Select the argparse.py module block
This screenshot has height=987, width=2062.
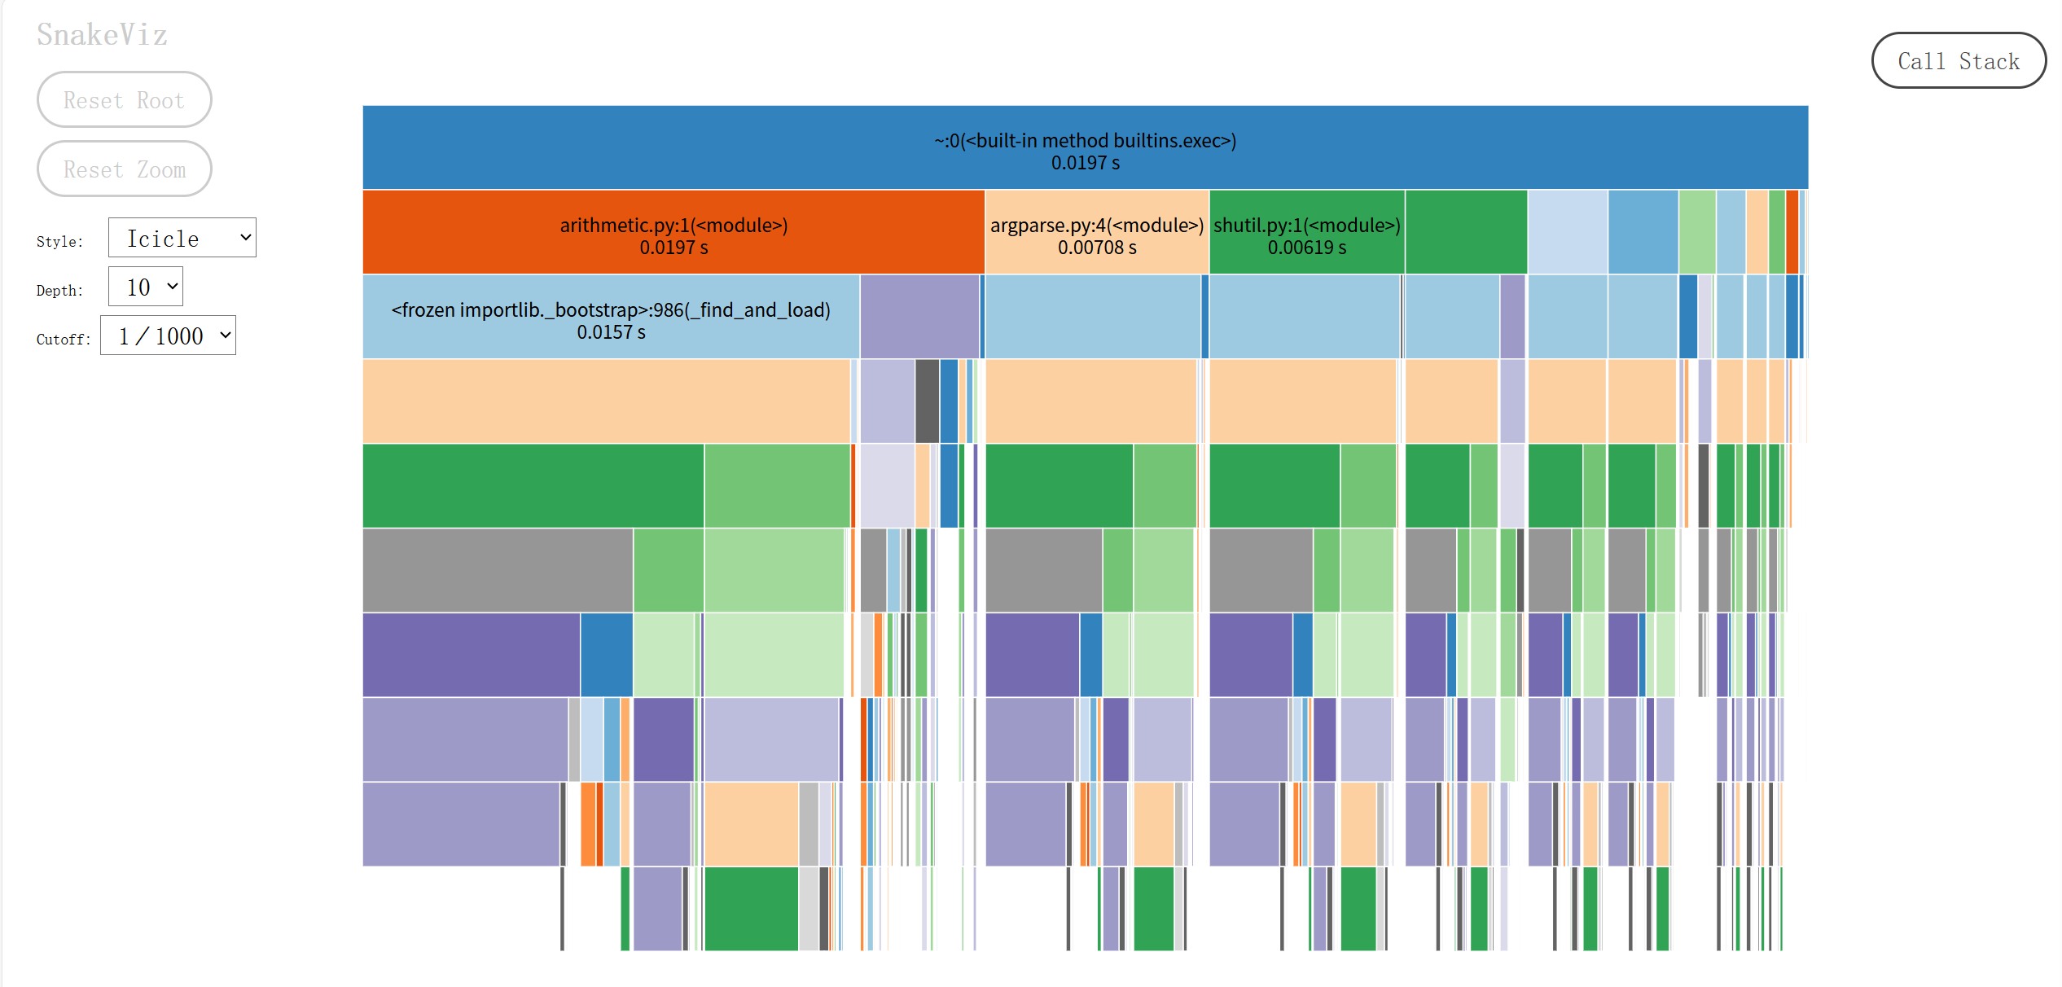(x=1096, y=233)
